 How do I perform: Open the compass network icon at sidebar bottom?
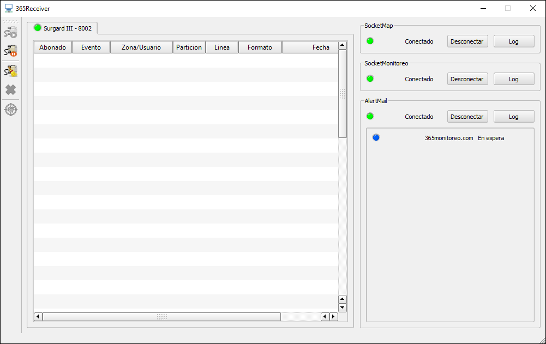[x=11, y=109]
